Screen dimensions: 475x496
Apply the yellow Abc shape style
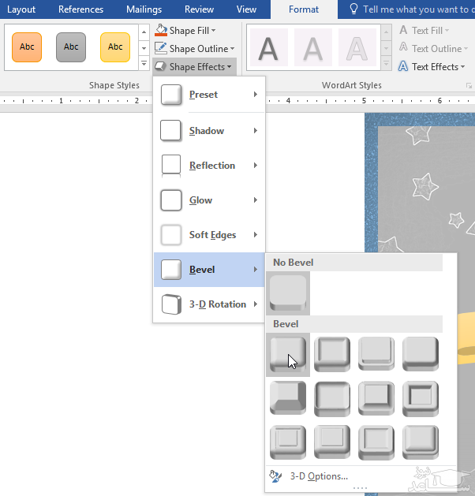point(115,47)
